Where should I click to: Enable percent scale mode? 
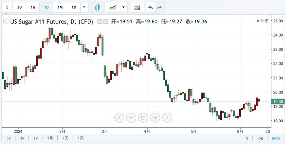pos(247,138)
